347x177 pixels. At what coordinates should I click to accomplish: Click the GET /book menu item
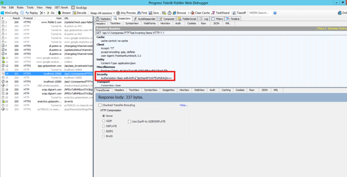pos(61,7)
